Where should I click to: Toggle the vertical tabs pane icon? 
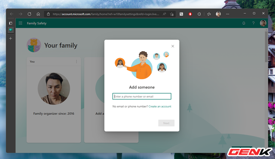pyautogui.click(x=10, y=23)
